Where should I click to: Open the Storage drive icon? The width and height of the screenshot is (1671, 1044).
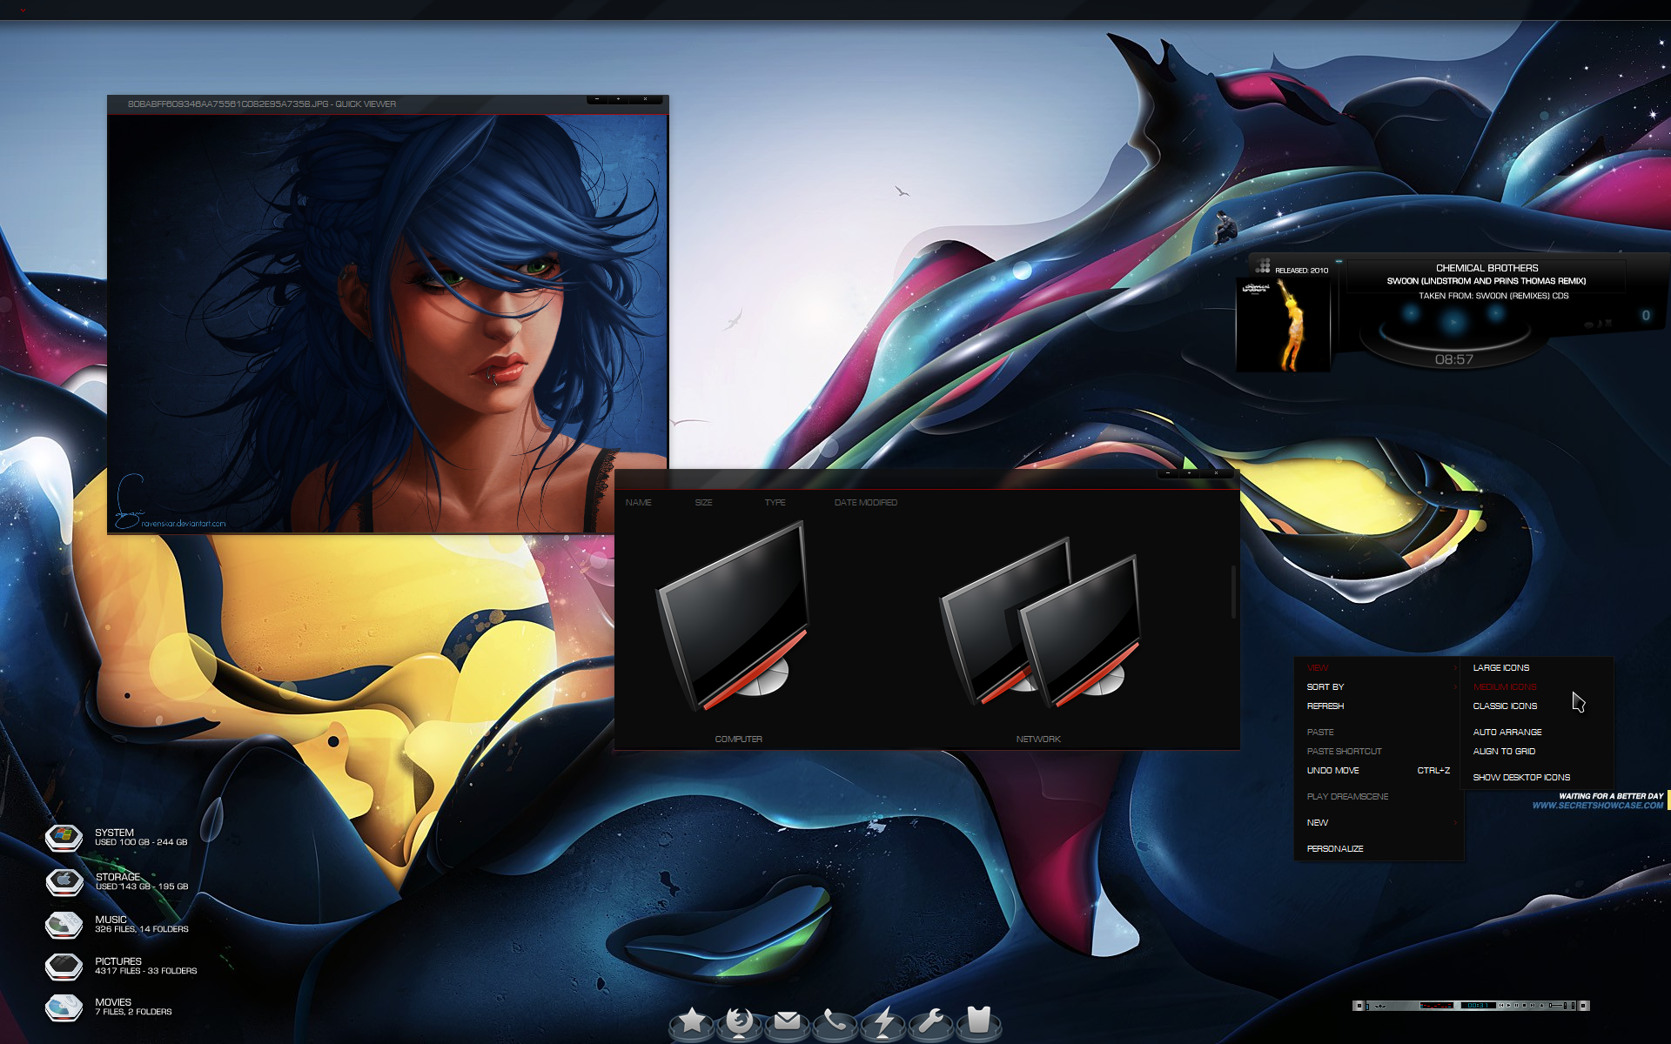click(x=64, y=881)
